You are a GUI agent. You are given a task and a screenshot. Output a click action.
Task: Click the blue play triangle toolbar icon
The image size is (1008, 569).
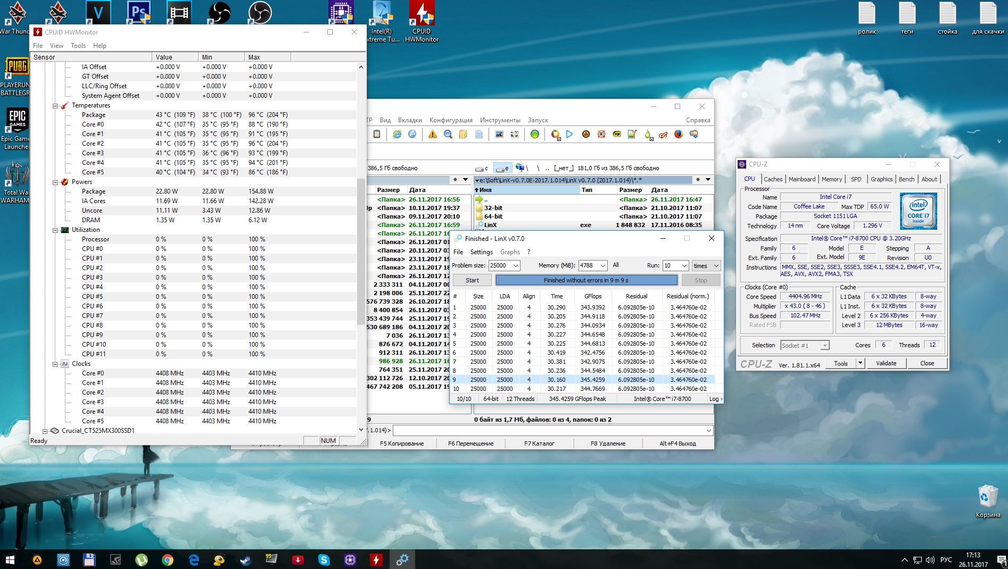click(569, 135)
